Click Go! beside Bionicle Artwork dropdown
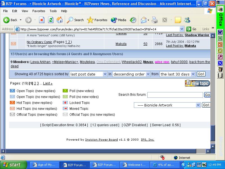The width and height of the screenshot is (225, 169). [x=206, y=105]
